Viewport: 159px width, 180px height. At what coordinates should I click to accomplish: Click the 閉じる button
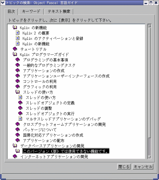(x=124, y=167)
